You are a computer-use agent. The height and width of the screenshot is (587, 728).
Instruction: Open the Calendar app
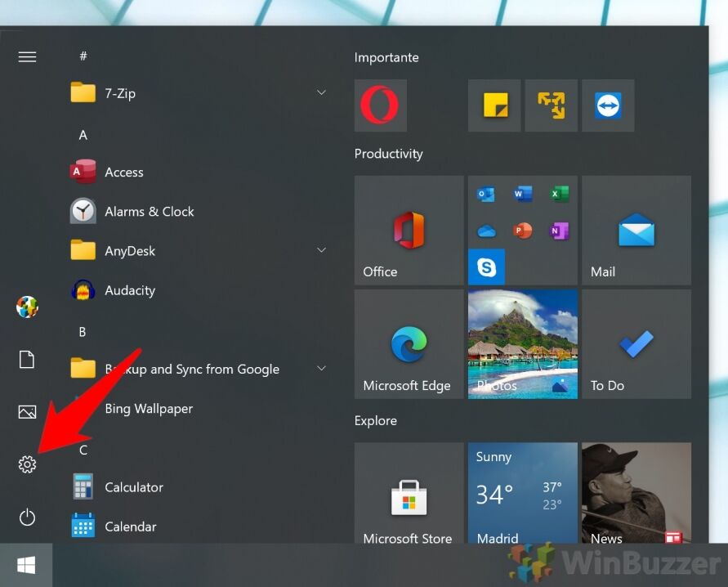point(199,527)
